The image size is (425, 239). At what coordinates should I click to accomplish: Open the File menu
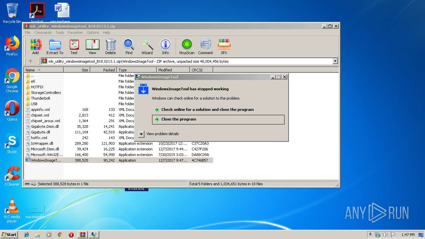point(28,33)
